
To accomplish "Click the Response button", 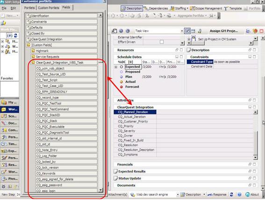I will click(x=217, y=194).
